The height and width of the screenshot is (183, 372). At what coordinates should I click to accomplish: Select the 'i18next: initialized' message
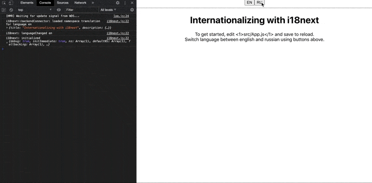(x=23, y=38)
